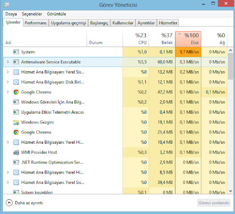Click the vertical scrollbar thumb
The width and height of the screenshot is (235, 214).
231,66
